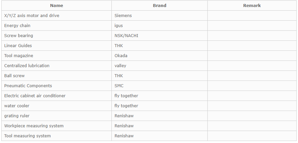Click the Name column header
Screen dimensions: 298x143
(56, 5)
